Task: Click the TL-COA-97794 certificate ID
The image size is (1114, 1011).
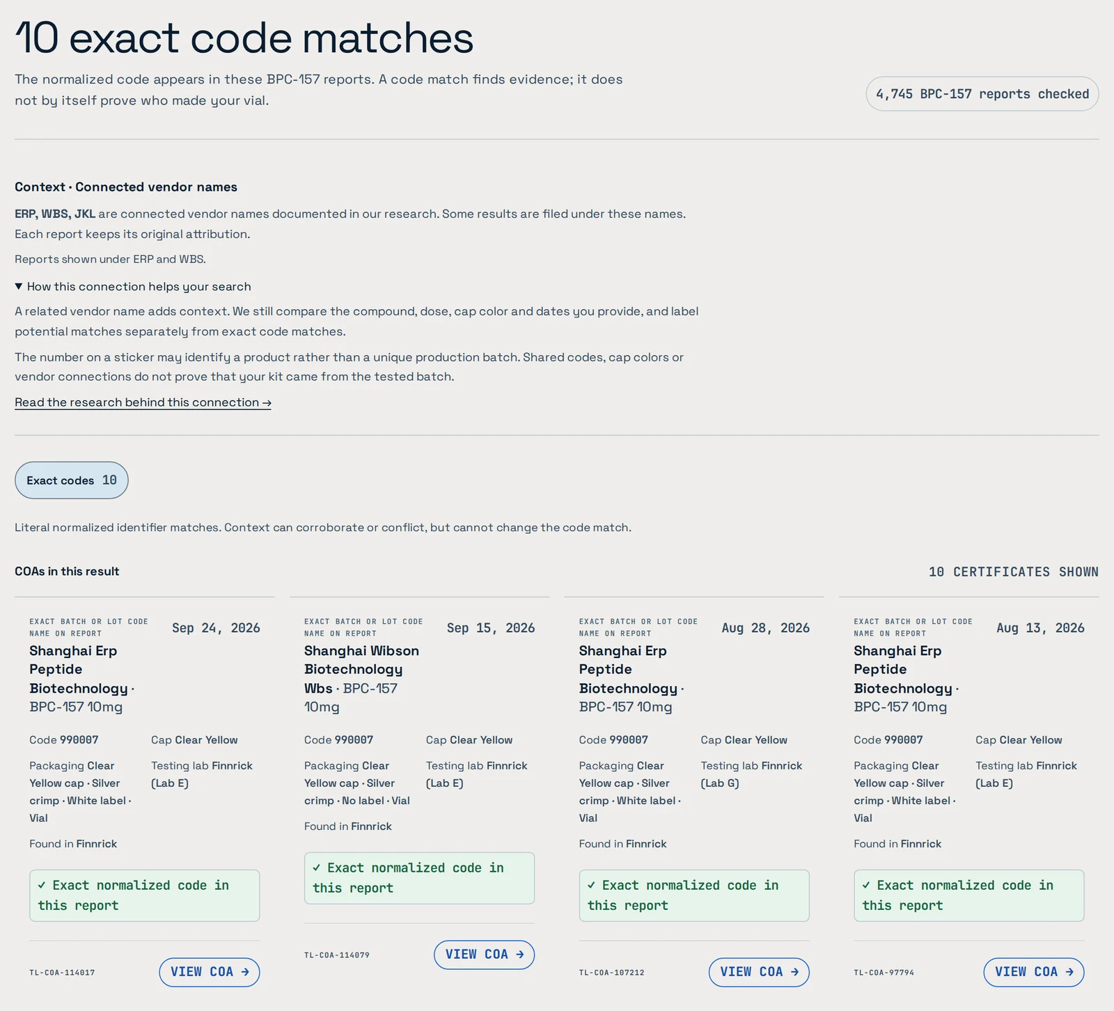Action: tap(884, 973)
